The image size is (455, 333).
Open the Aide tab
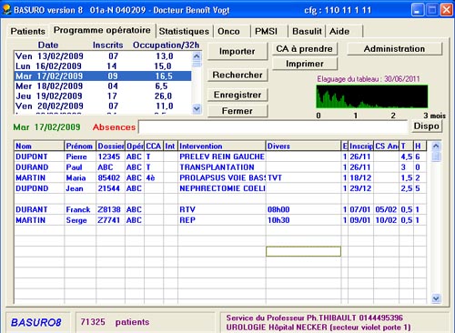[x=339, y=31]
